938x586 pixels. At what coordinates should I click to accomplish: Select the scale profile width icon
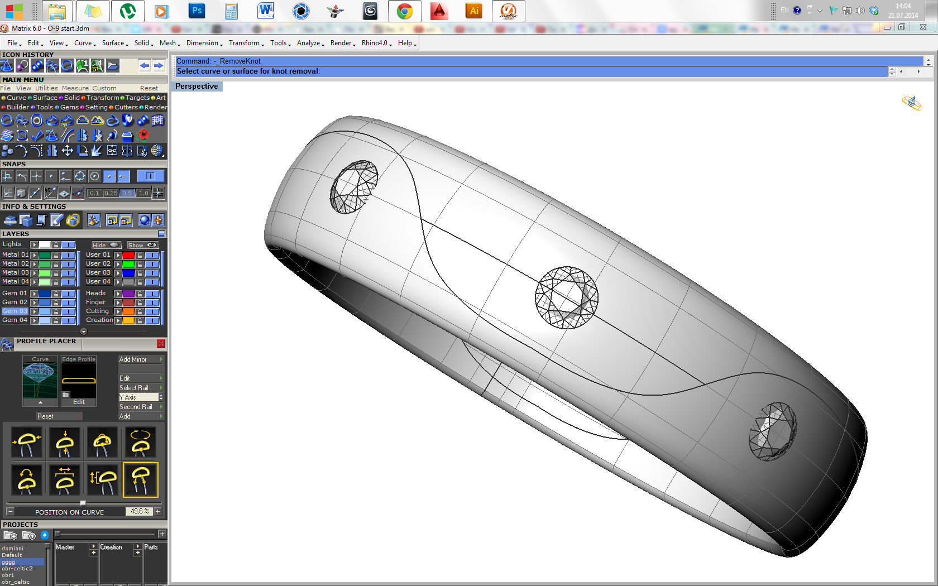pos(65,479)
